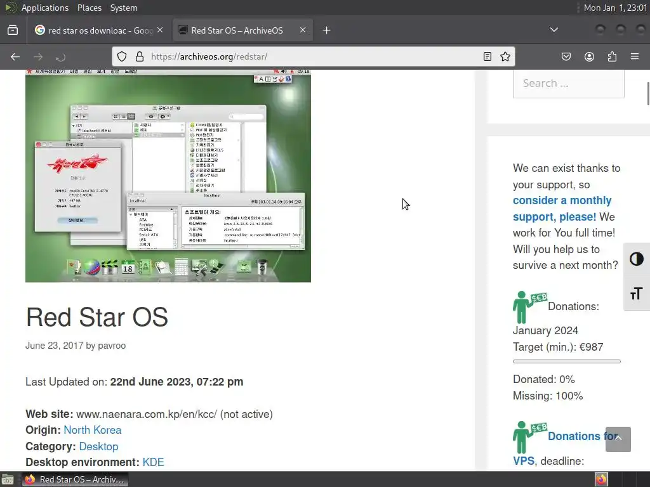
Task: Open Firefox View tab icon
Action: pos(13,30)
